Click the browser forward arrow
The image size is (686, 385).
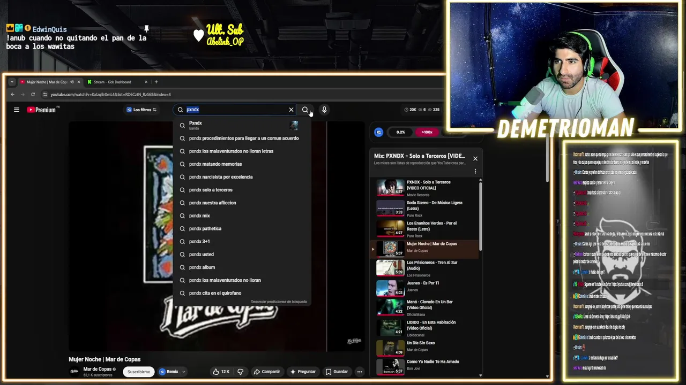23,94
